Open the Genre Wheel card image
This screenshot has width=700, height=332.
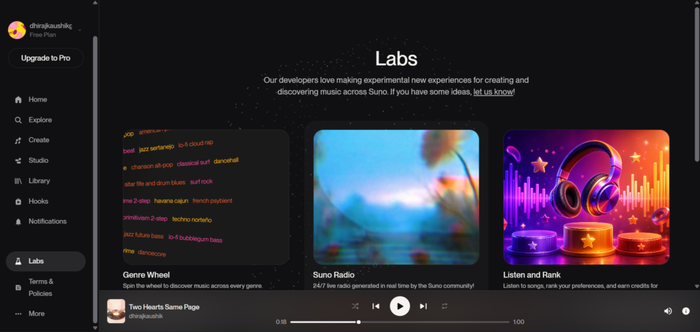coord(206,197)
